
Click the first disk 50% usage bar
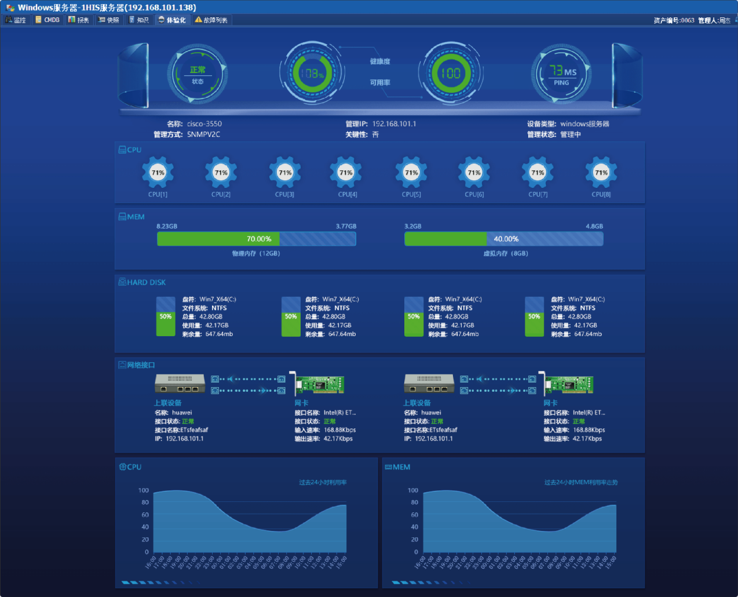(166, 316)
